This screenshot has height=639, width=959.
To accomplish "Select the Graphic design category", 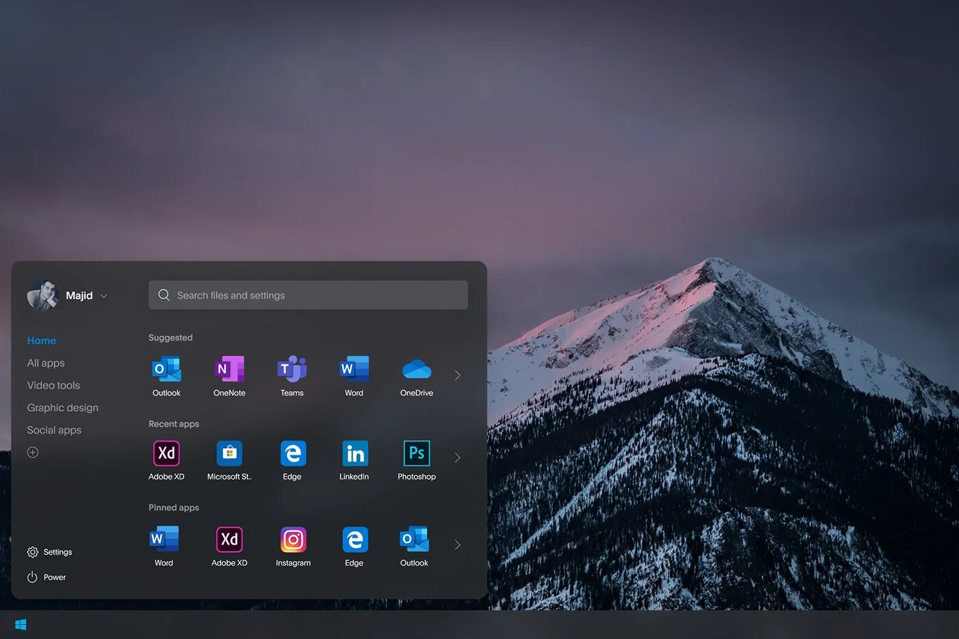I will [x=63, y=408].
